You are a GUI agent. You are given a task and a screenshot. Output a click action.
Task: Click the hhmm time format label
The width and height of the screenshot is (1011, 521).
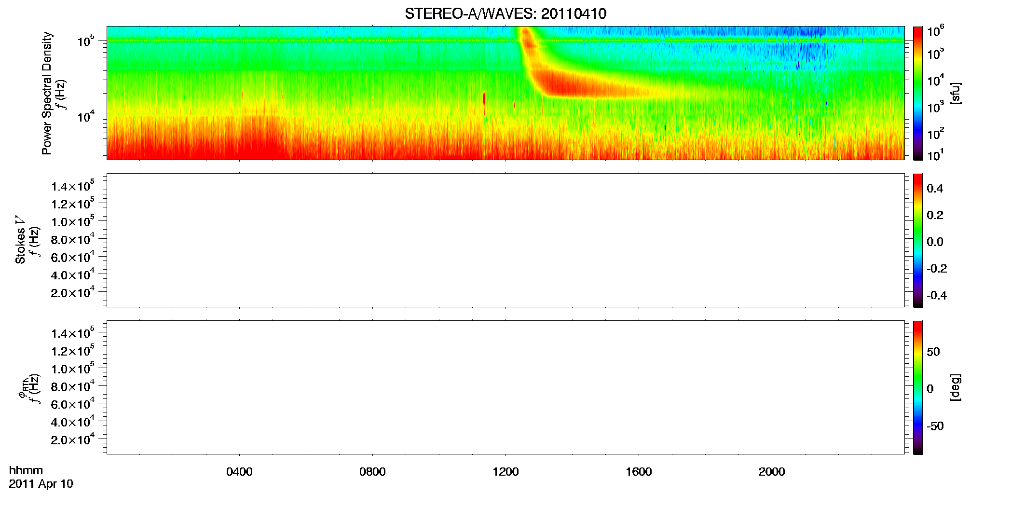[x=26, y=471]
